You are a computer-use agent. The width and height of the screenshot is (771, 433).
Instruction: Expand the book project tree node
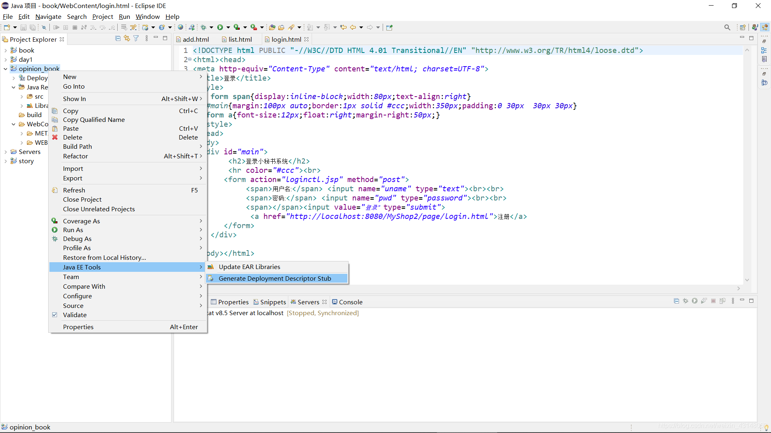coord(6,51)
